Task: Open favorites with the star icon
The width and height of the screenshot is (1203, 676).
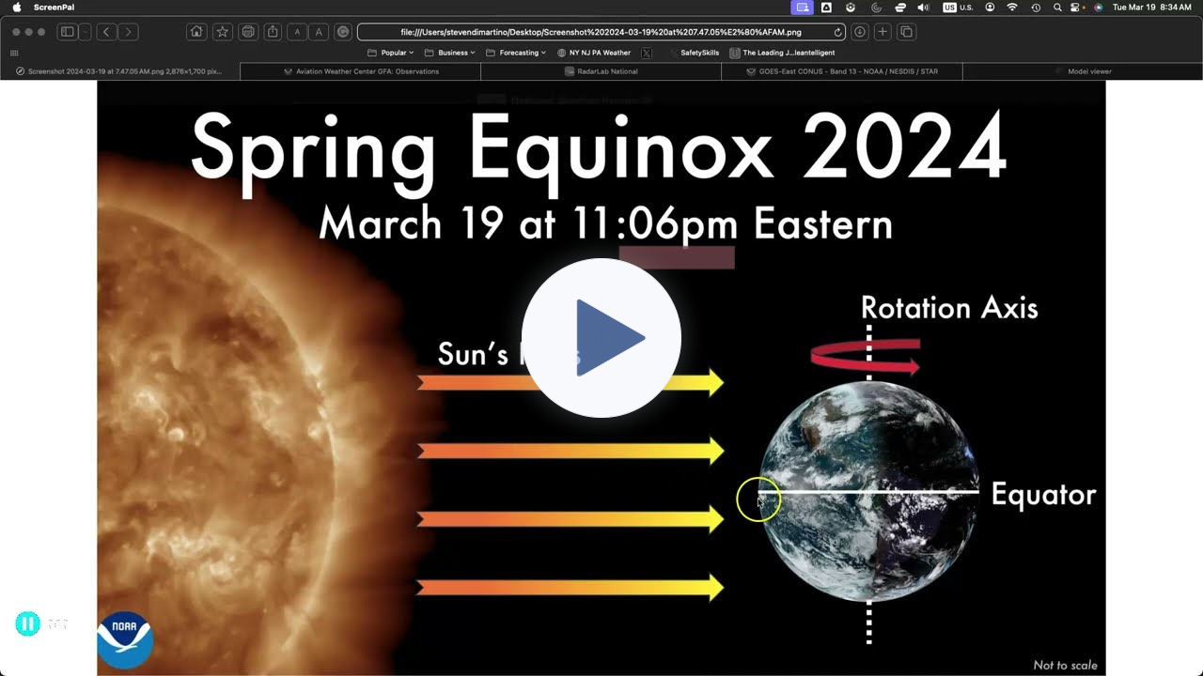Action: click(x=223, y=31)
